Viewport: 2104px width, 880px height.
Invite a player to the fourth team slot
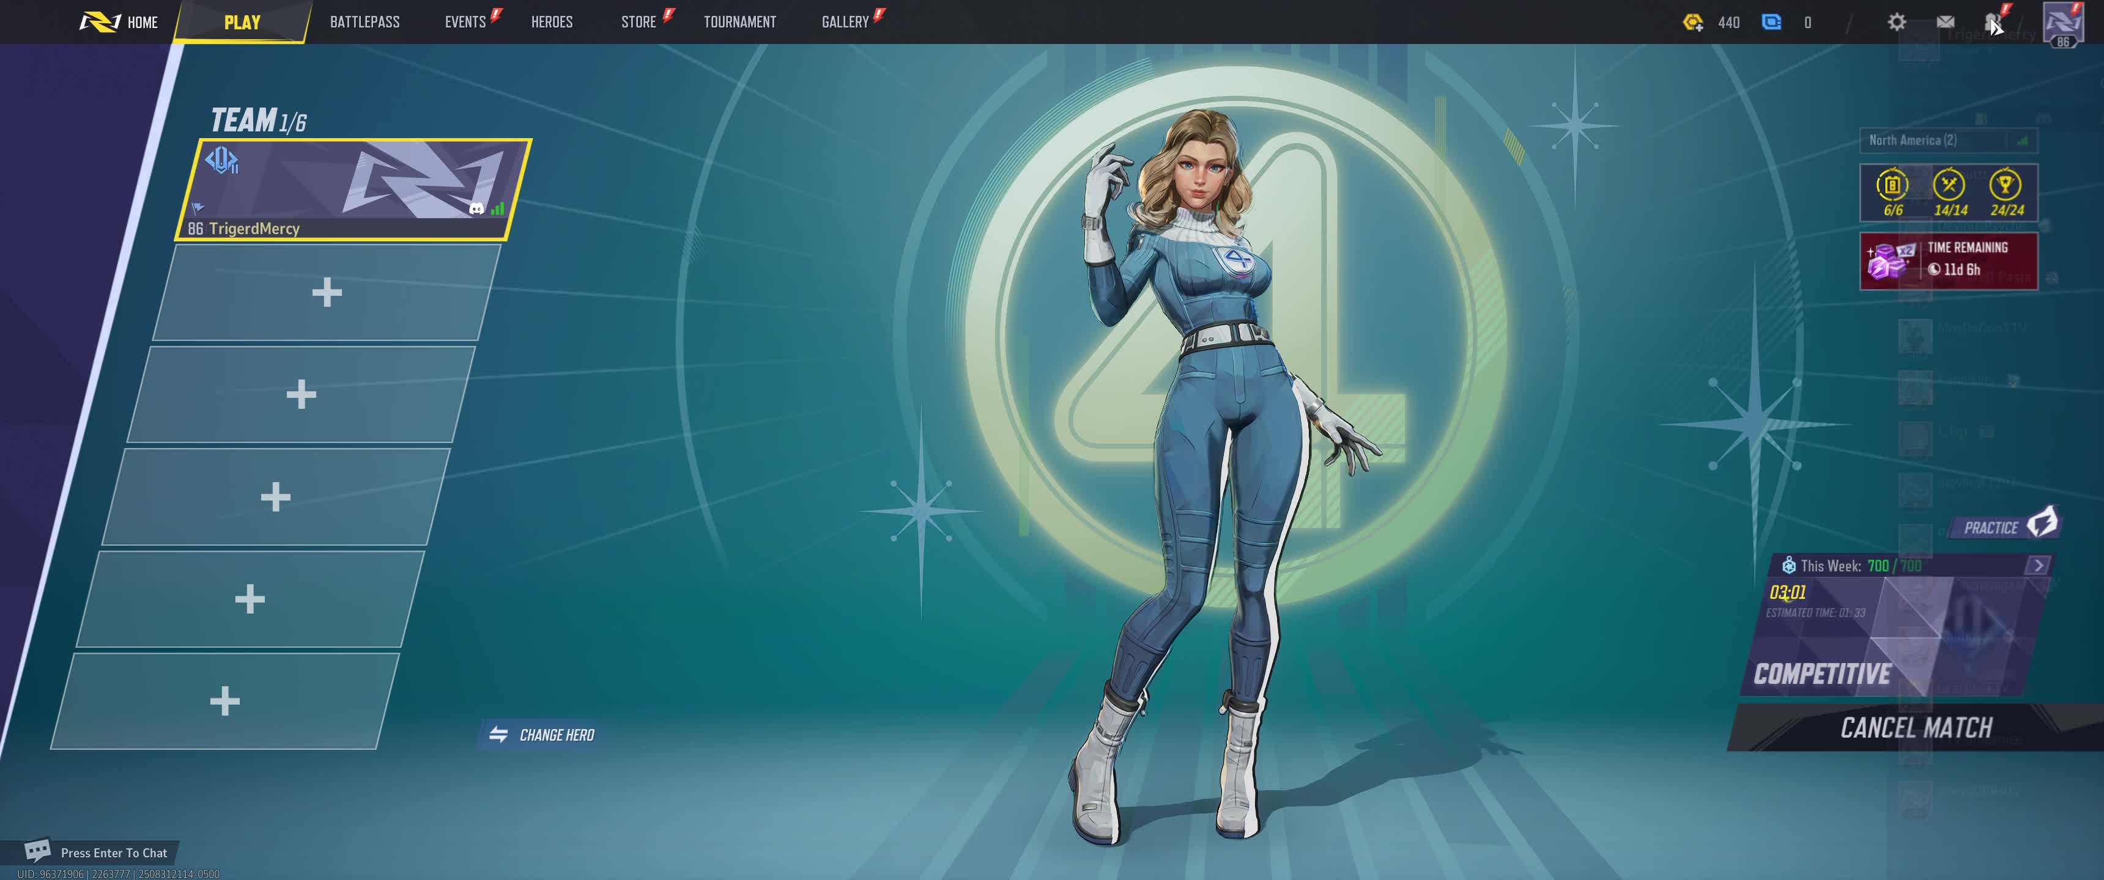[275, 496]
